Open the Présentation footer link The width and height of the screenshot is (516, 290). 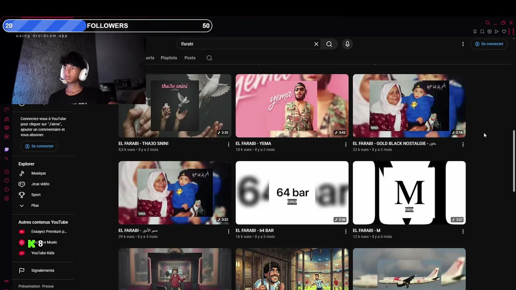[29, 286]
